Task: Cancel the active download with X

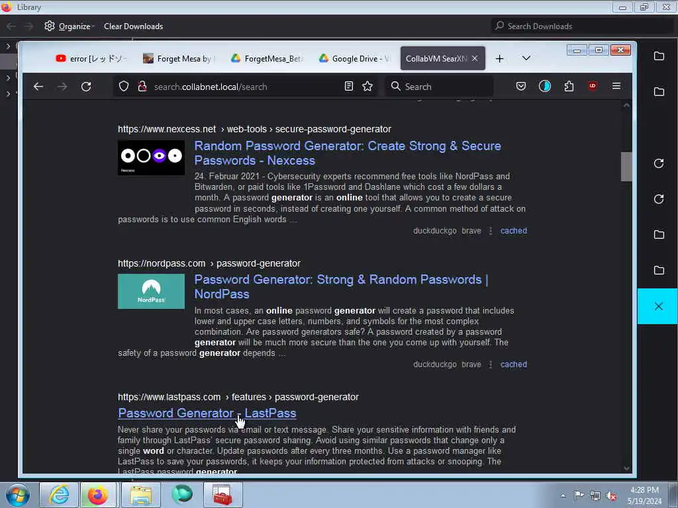Action: 658,306
